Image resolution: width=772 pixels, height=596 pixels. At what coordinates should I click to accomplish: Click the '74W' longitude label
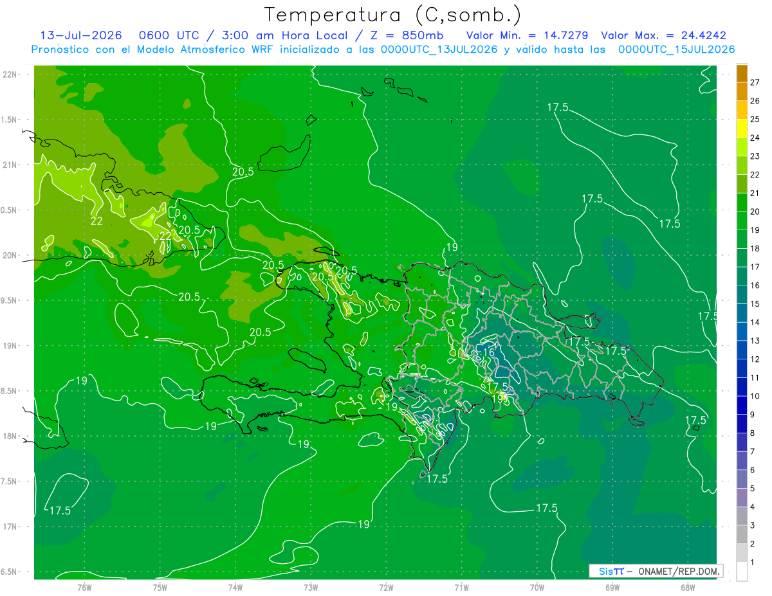235,588
